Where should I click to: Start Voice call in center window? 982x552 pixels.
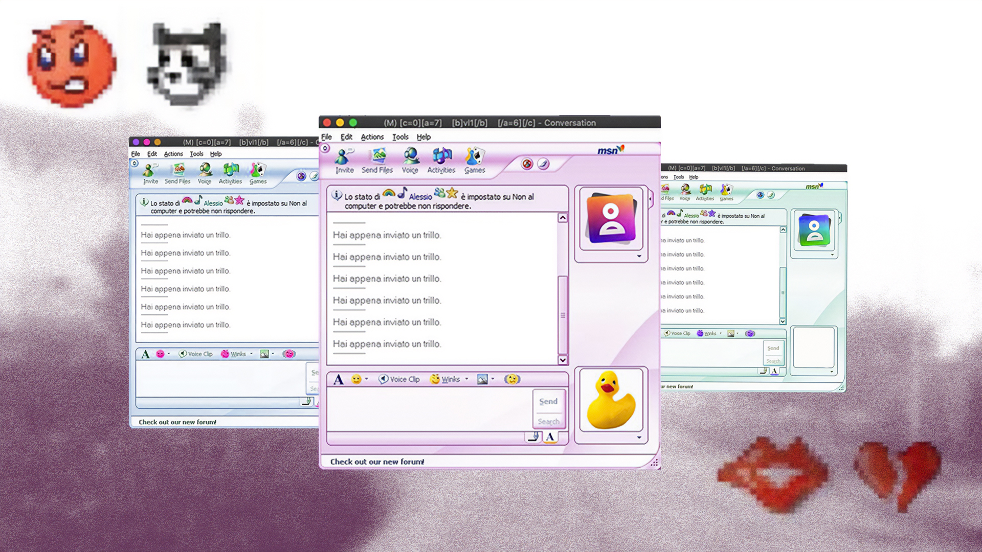point(410,160)
